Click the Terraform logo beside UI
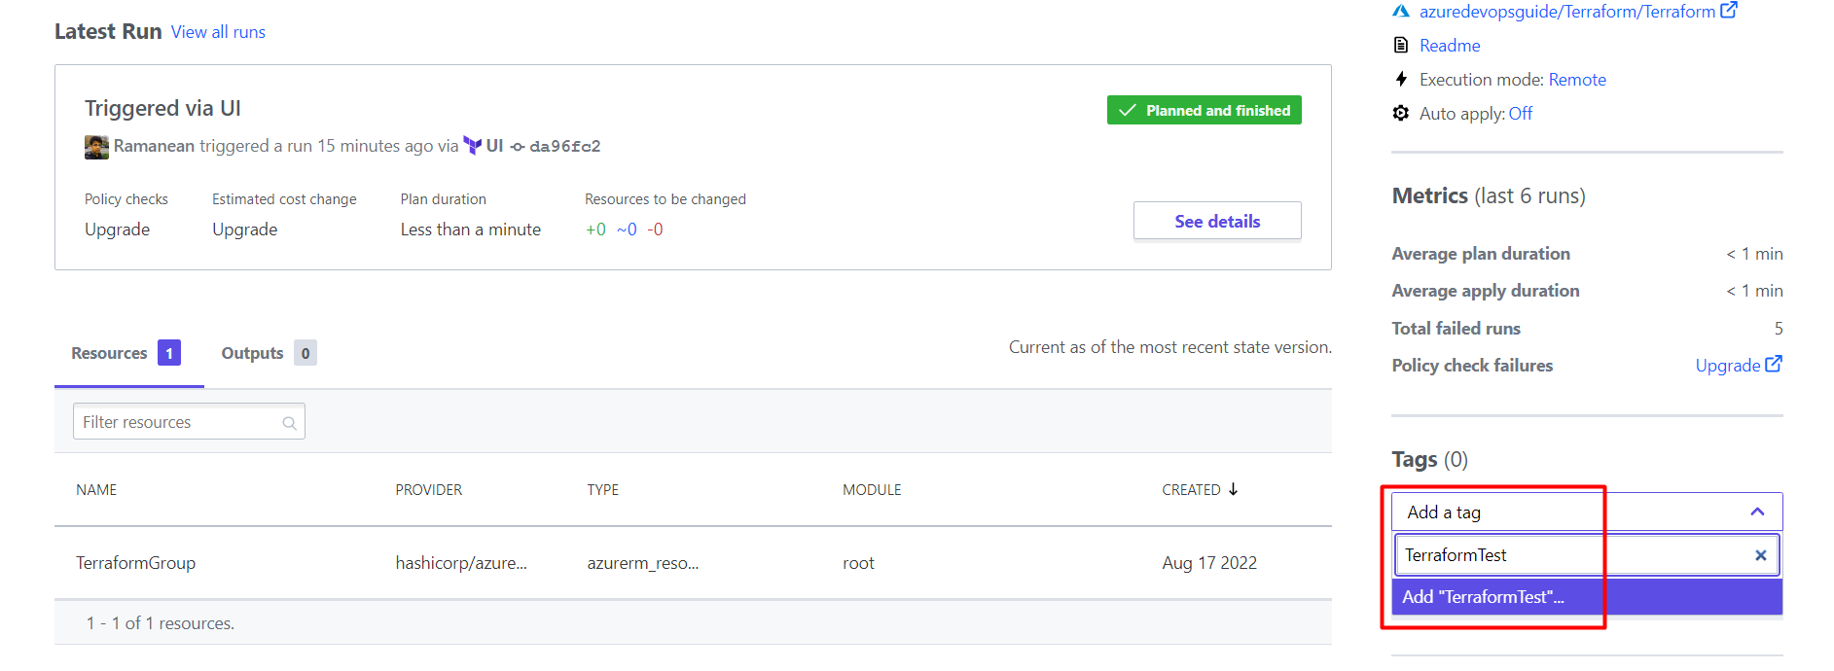This screenshot has width=1834, height=671. point(473,146)
